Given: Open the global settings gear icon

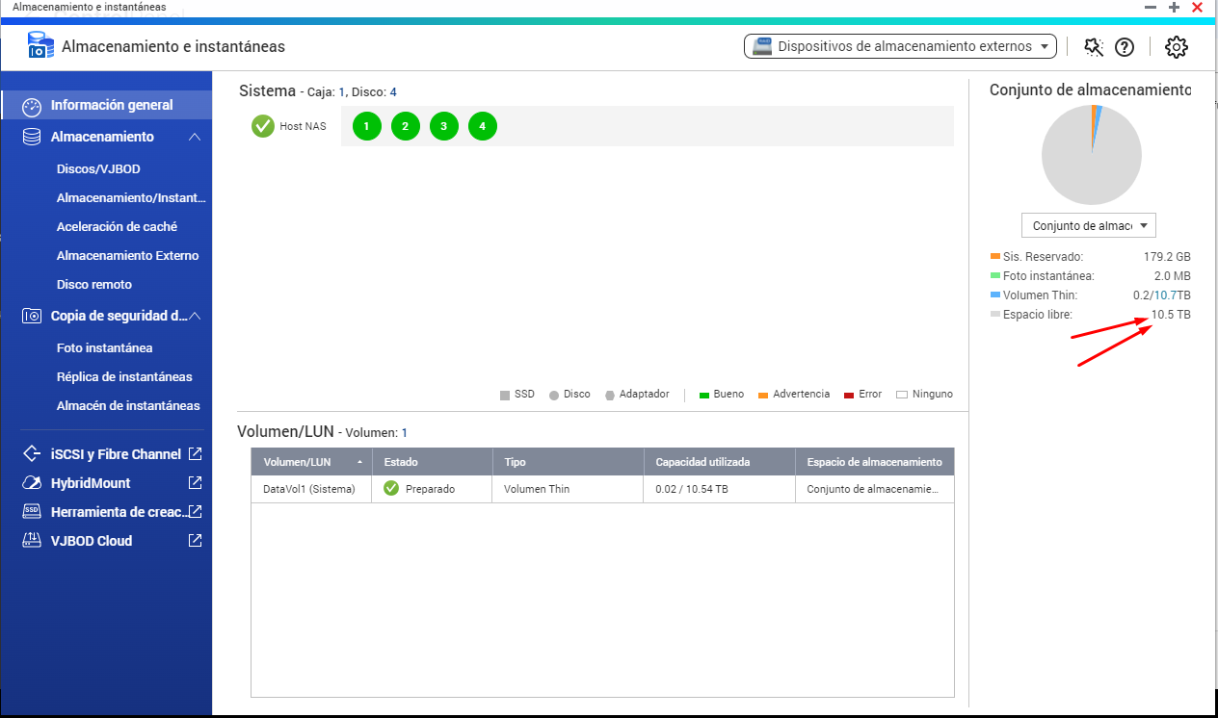Looking at the screenshot, I should point(1176,47).
